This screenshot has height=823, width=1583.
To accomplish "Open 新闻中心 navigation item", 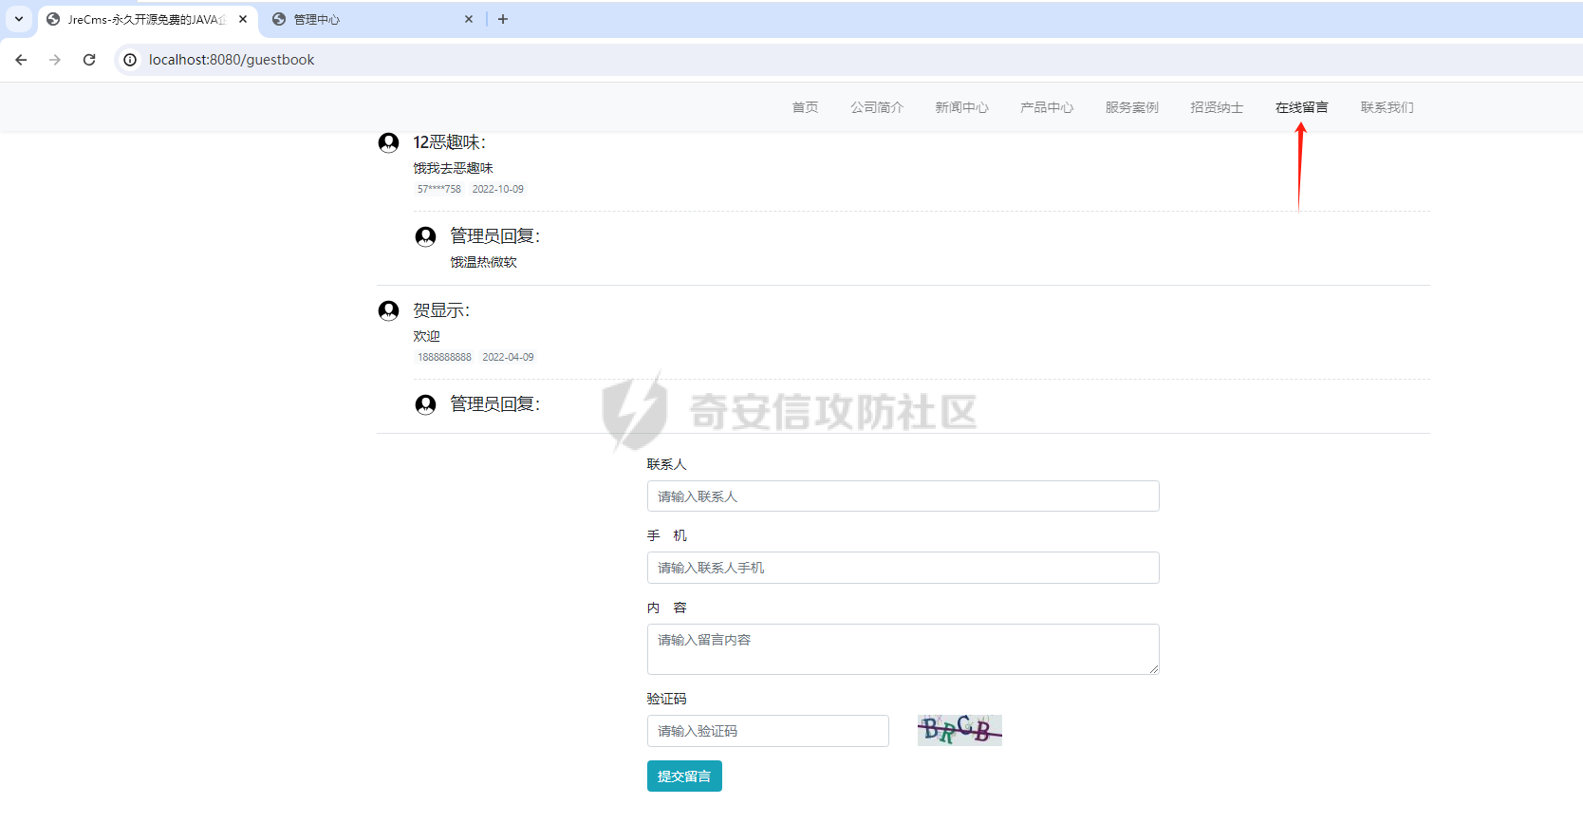I will tap(961, 107).
